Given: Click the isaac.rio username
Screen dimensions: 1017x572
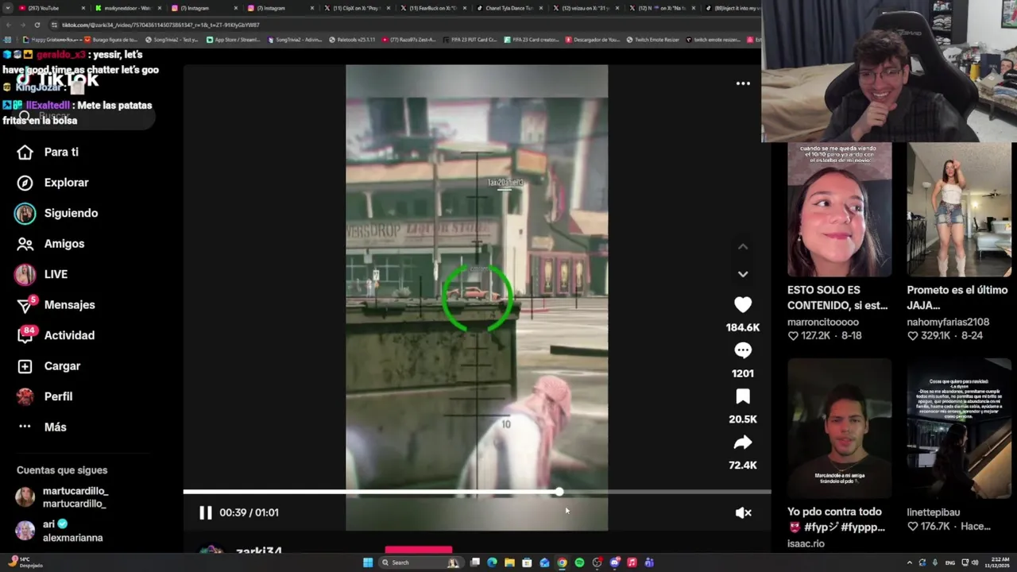Looking at the screenshot, I should tap(806, 543).
